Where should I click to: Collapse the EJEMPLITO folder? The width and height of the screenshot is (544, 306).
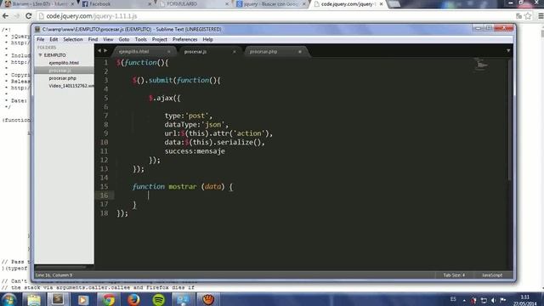pyautogui.click(x=40, y=55)
